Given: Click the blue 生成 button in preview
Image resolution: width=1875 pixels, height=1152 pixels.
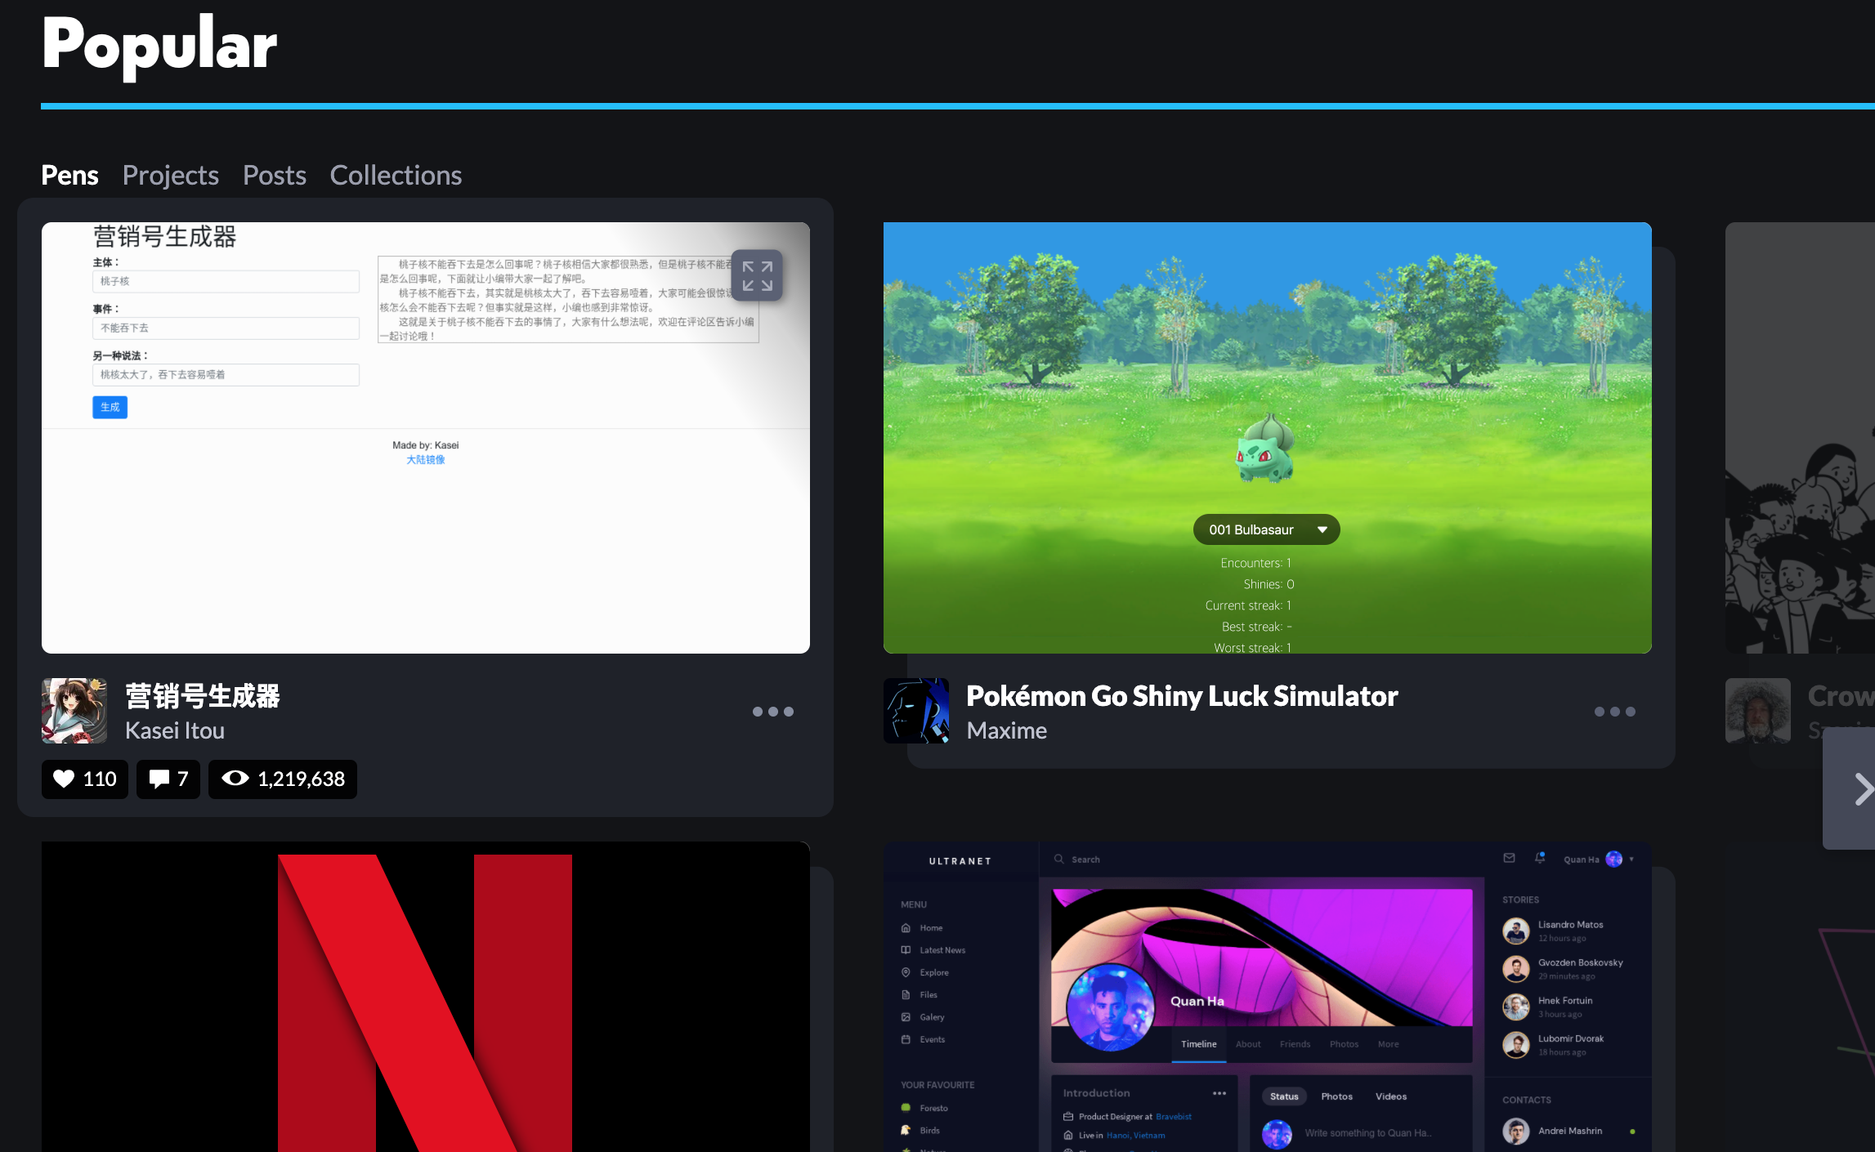Looking at the screenshot, I should coord(110,407).
